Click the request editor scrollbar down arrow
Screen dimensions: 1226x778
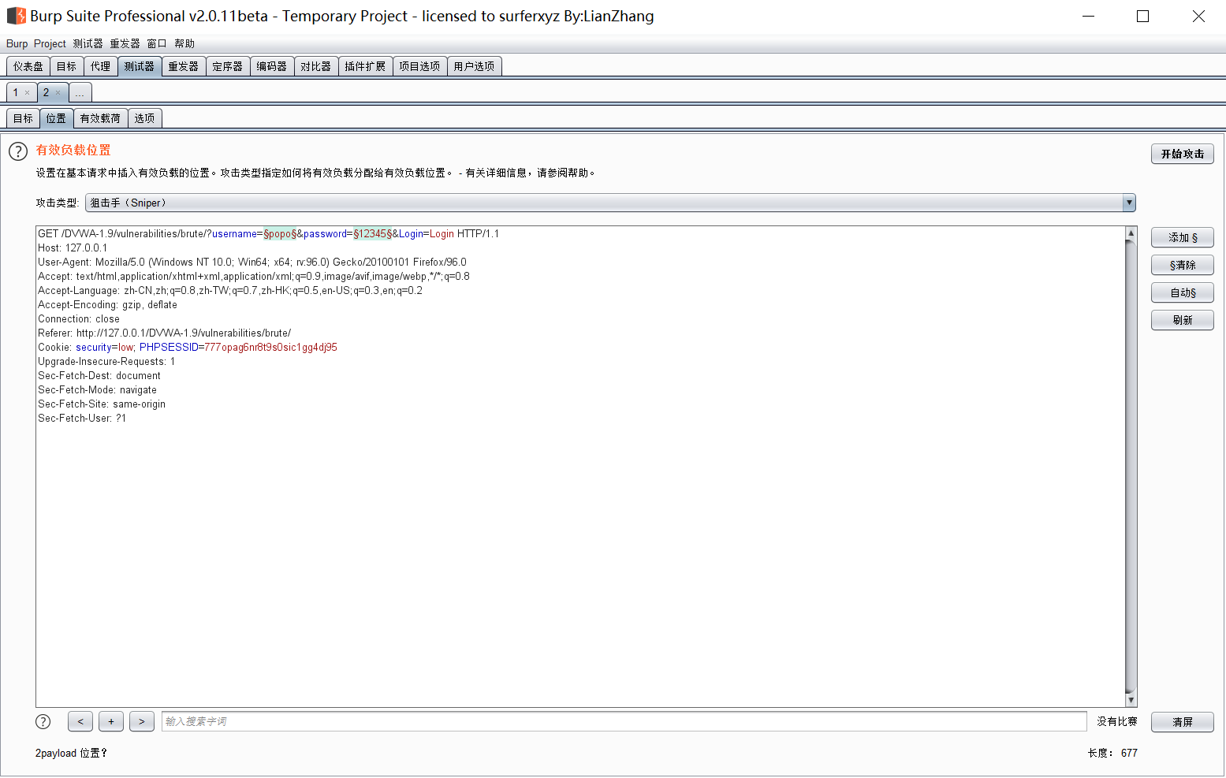(x=1131, y=700)
